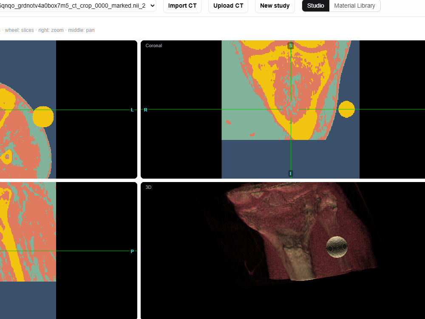Click the sphere marker in the 3D view
The width and height of the screenshot is (425, 319).
pos(337,247)
